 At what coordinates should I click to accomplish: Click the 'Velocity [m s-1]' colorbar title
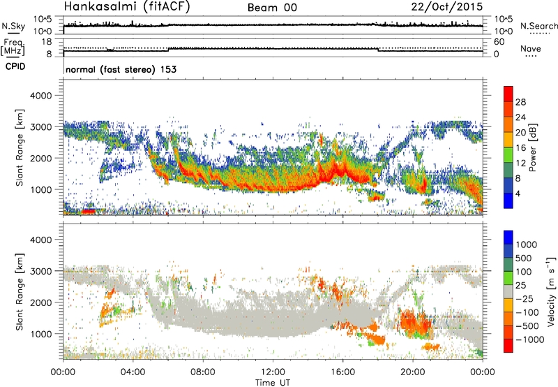point(551,291)
